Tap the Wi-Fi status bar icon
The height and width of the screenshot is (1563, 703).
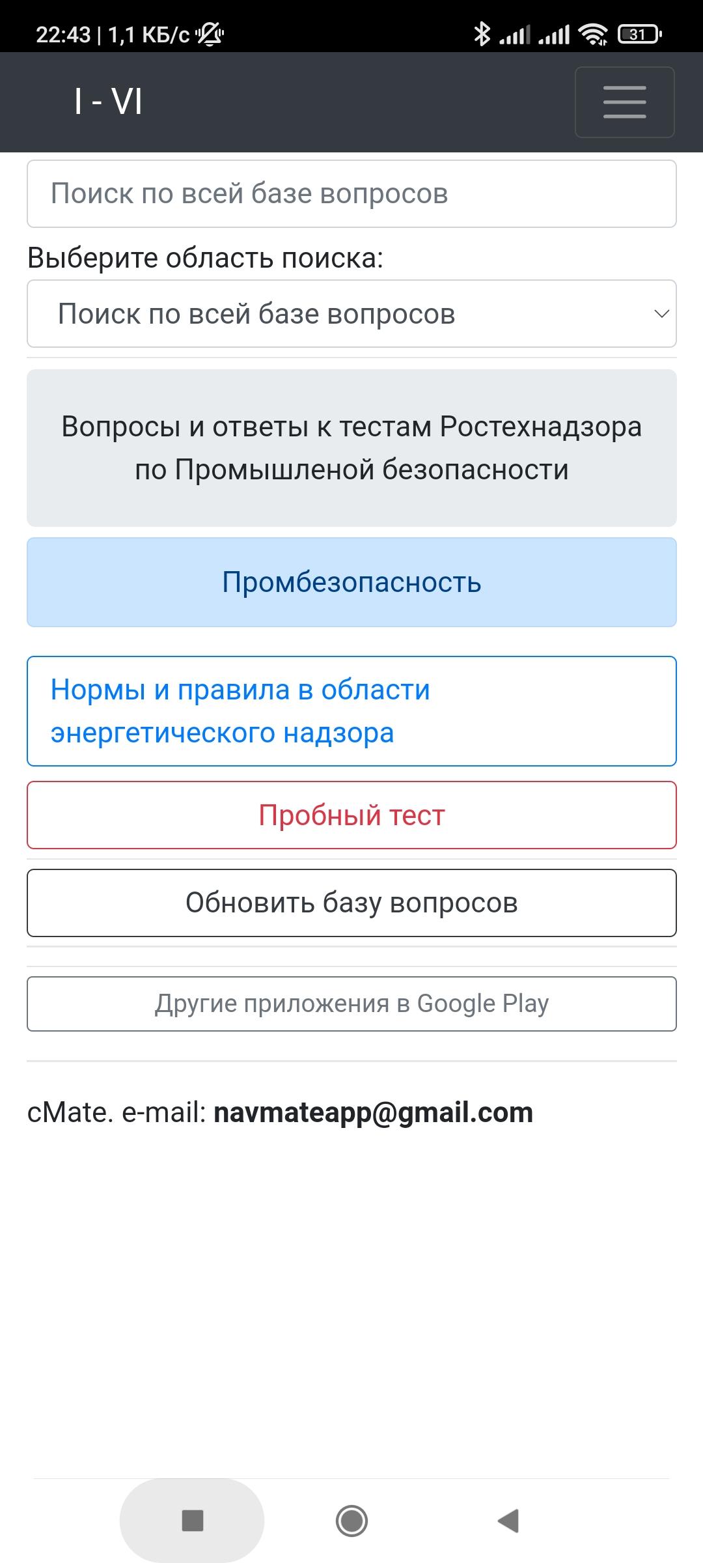click(593, 34)
